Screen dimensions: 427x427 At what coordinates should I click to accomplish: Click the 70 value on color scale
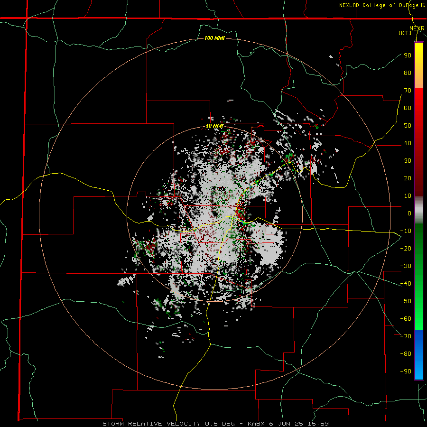click(x=408, y=91)
